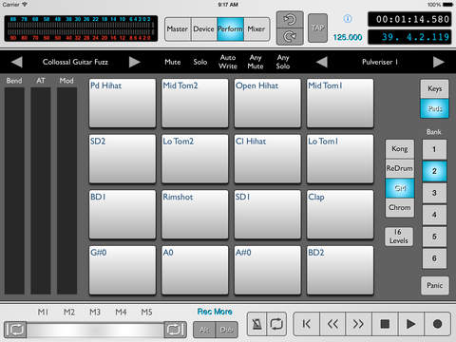Tap the Mid Tom2 pad
The image size is (456, 342).
pyautogui.click(x=195, y=104)
